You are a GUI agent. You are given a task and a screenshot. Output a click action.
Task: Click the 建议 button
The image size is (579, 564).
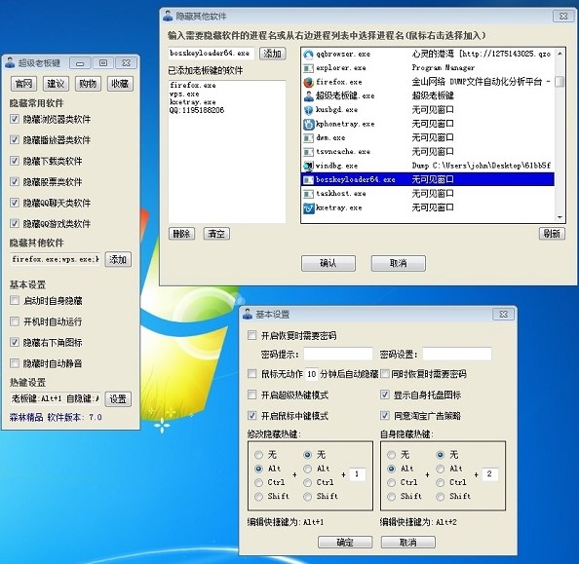click(57, 84)
